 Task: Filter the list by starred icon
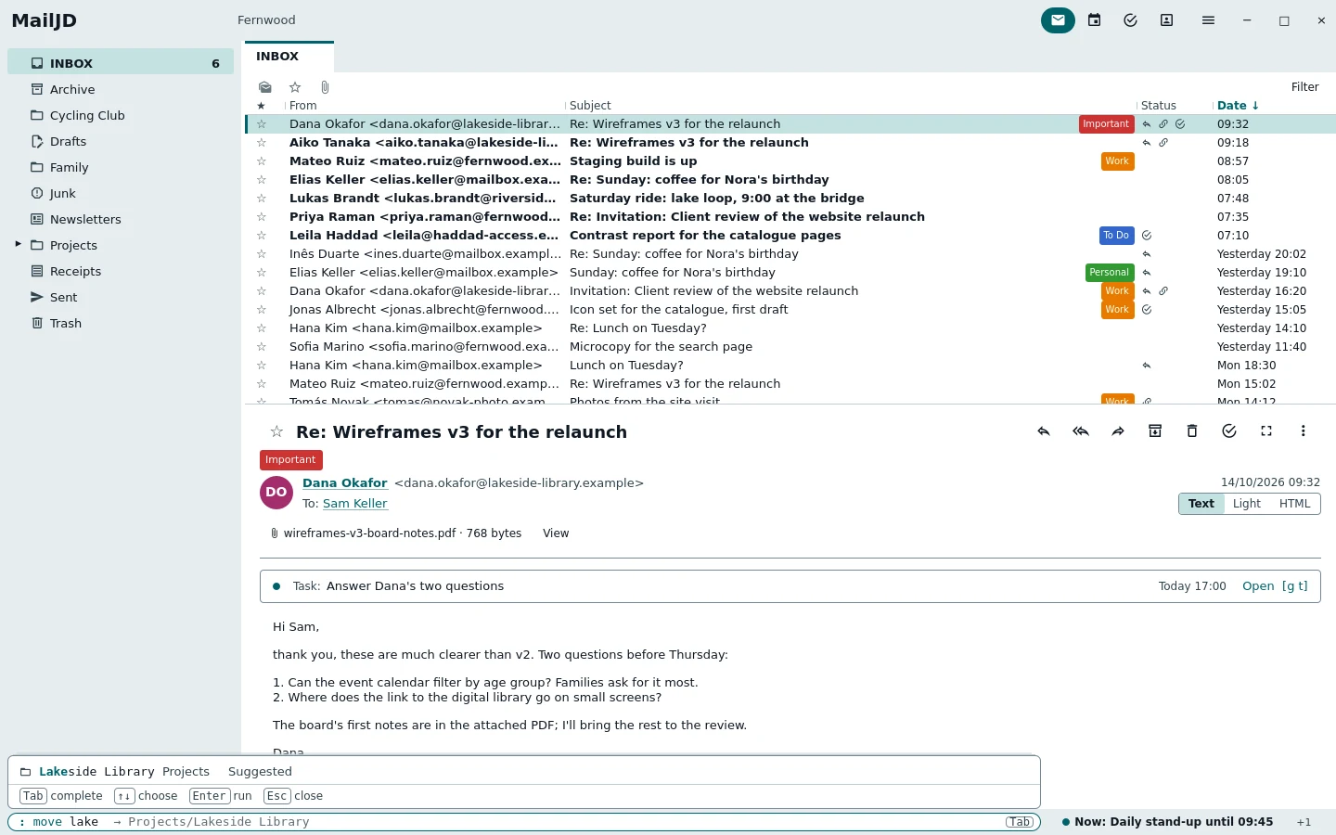295,87
